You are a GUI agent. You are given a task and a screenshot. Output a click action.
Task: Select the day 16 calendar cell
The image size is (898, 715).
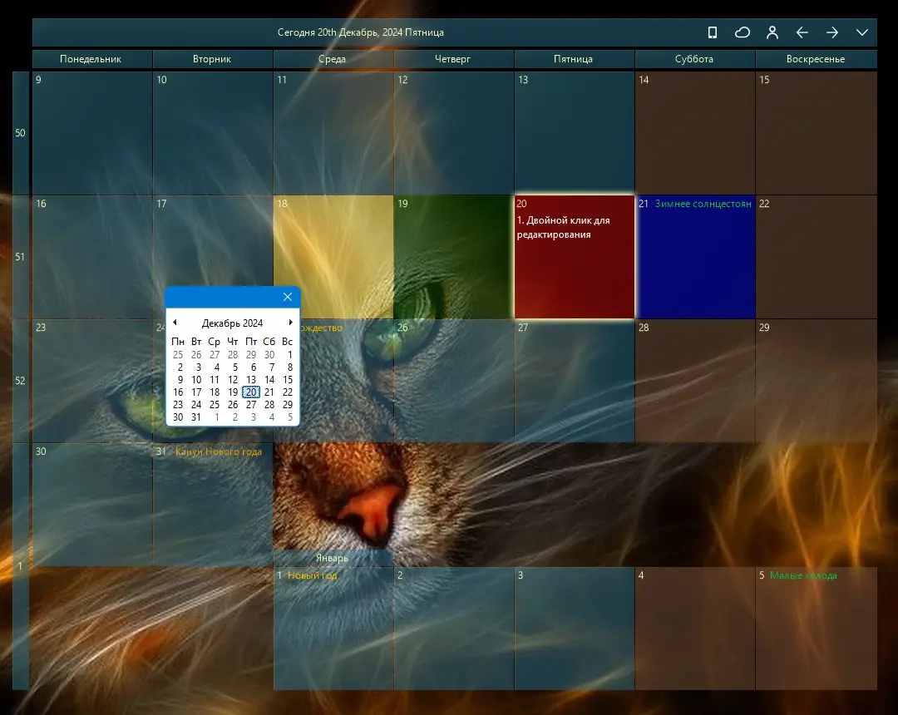[x=92, y=256]
